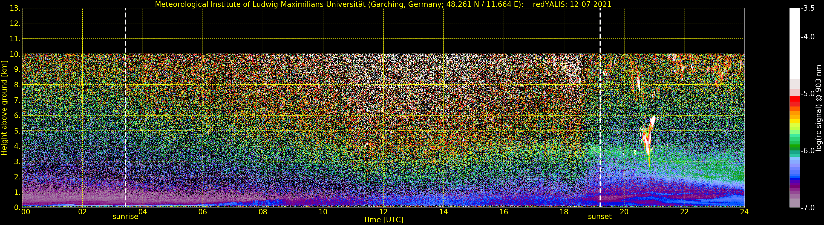Viewport: 824px width, 225px height.
Task: Click the "Time [UTC]" axis label
Action: tap(383, 220)
